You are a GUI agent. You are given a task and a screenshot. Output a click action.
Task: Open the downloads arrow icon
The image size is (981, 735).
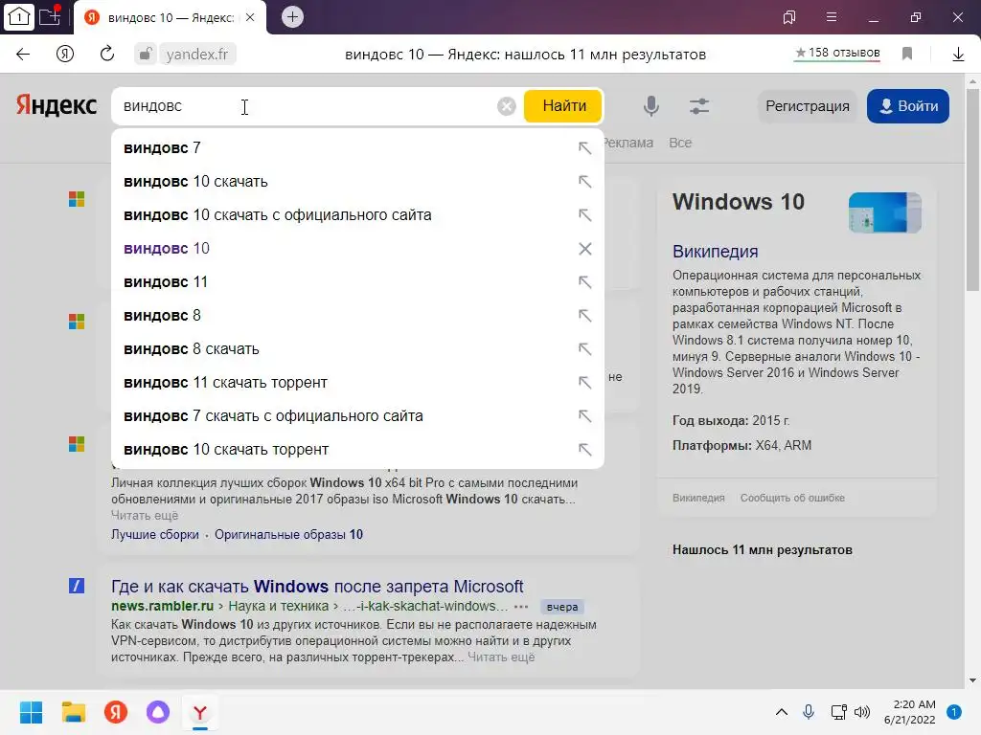(x=958, y=55)
